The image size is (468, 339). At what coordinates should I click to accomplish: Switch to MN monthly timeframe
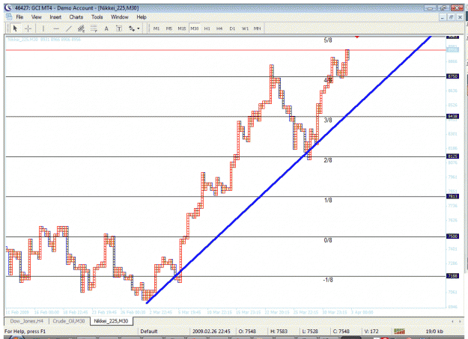(257, 28)
